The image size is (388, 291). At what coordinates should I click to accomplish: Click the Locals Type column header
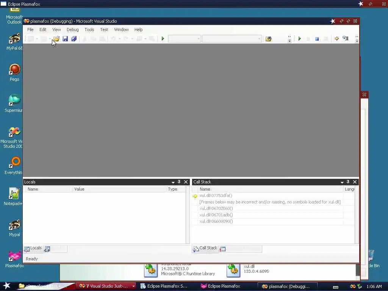(176, 189)
